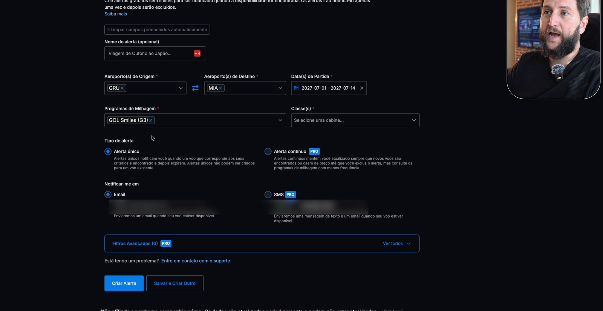Open calendar icon in departure date field
This screenshot has height=311, width=603.
[x=296, y=88]
